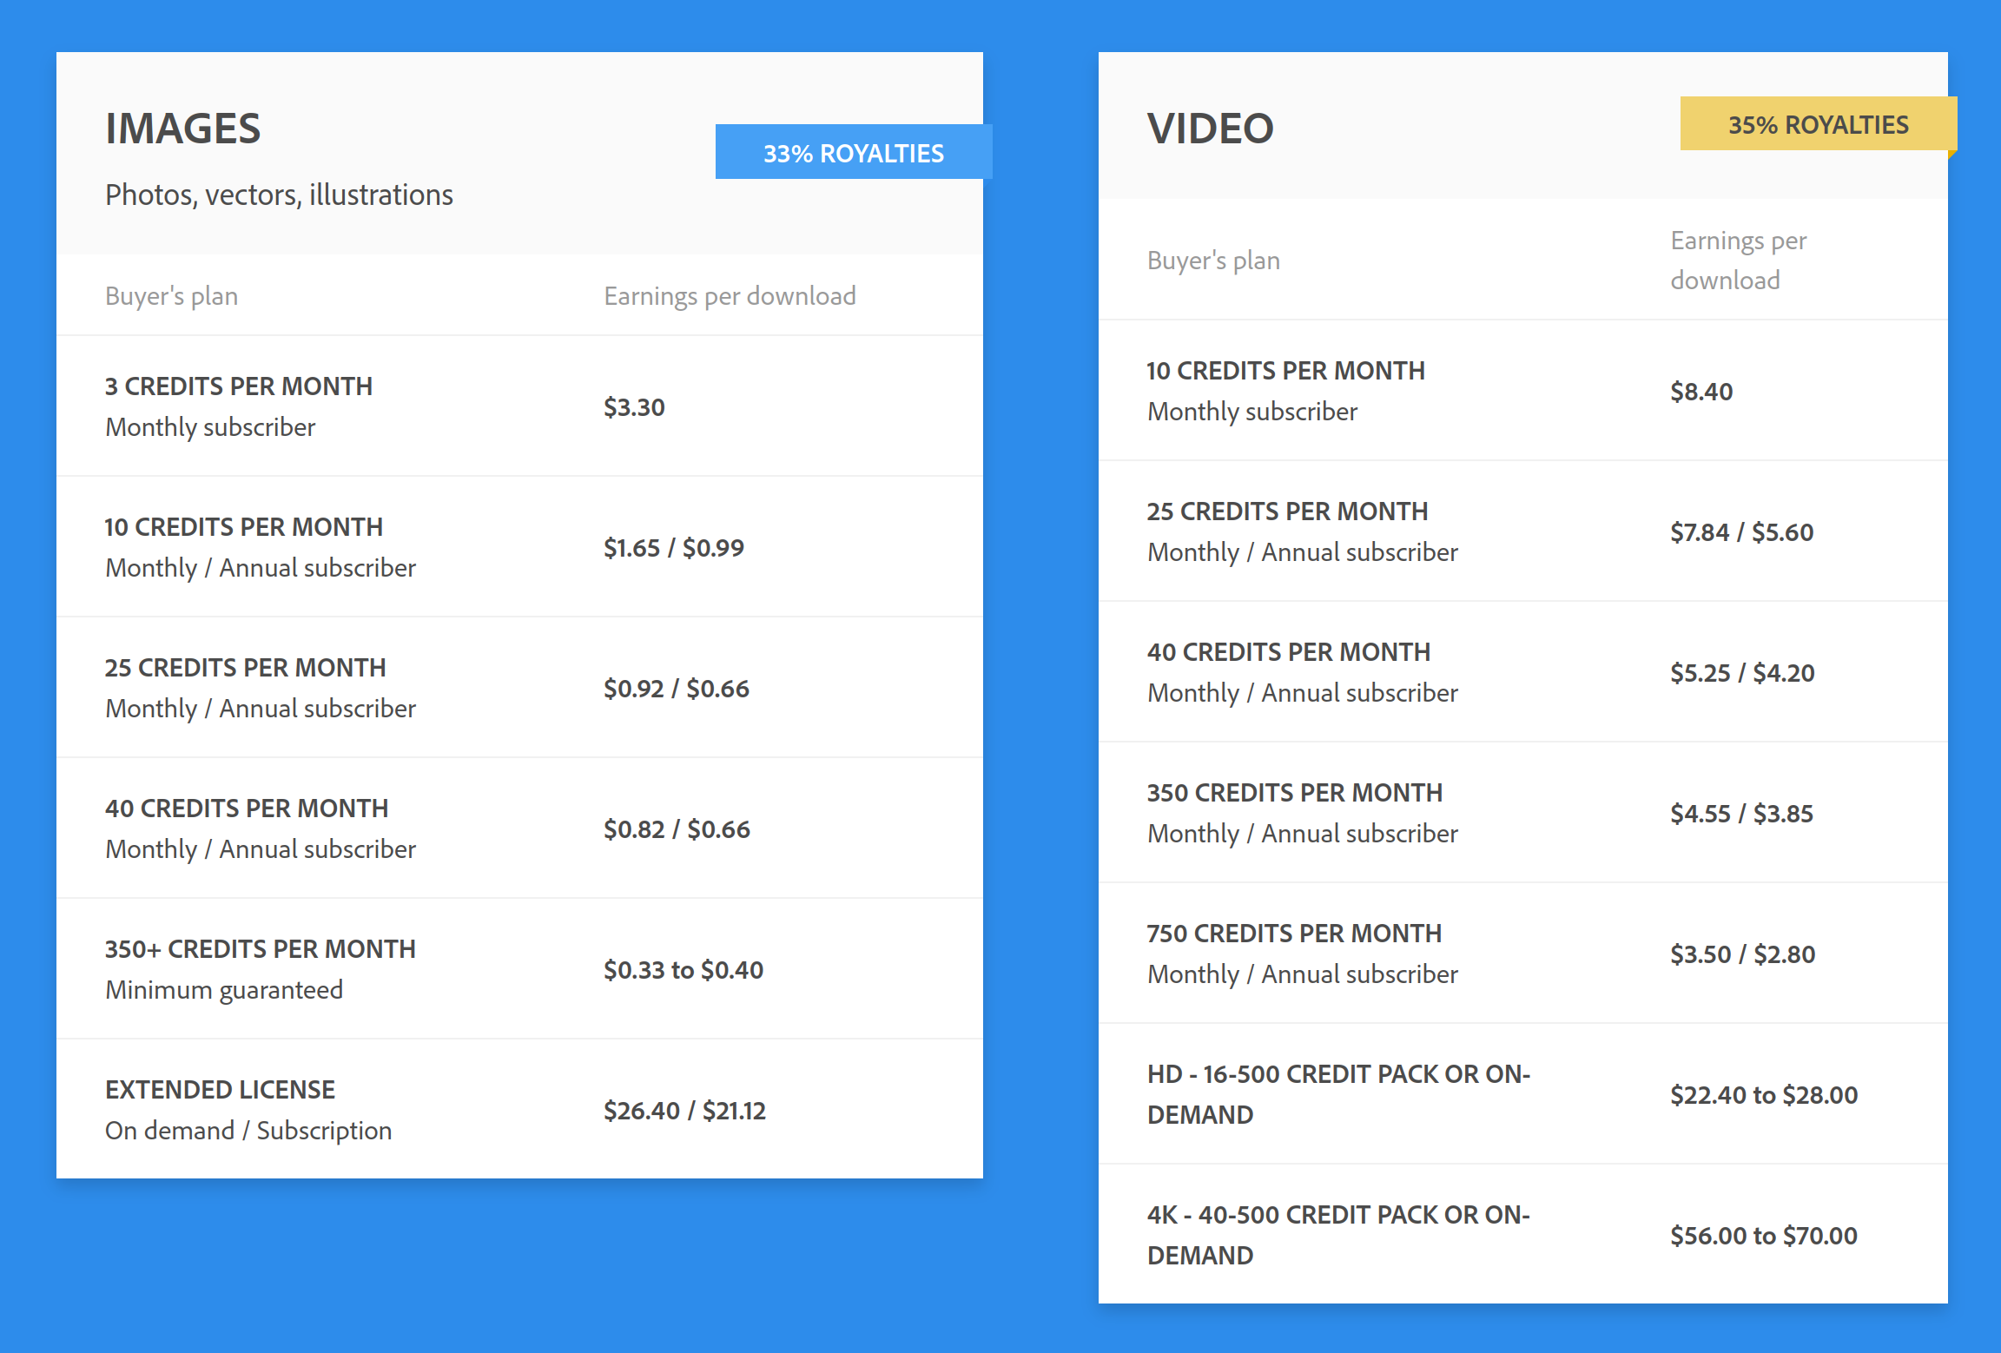Click the $0.92 / $0.66 earnings value
This screenshot has height=1353, width=2001.
[676, 689]
